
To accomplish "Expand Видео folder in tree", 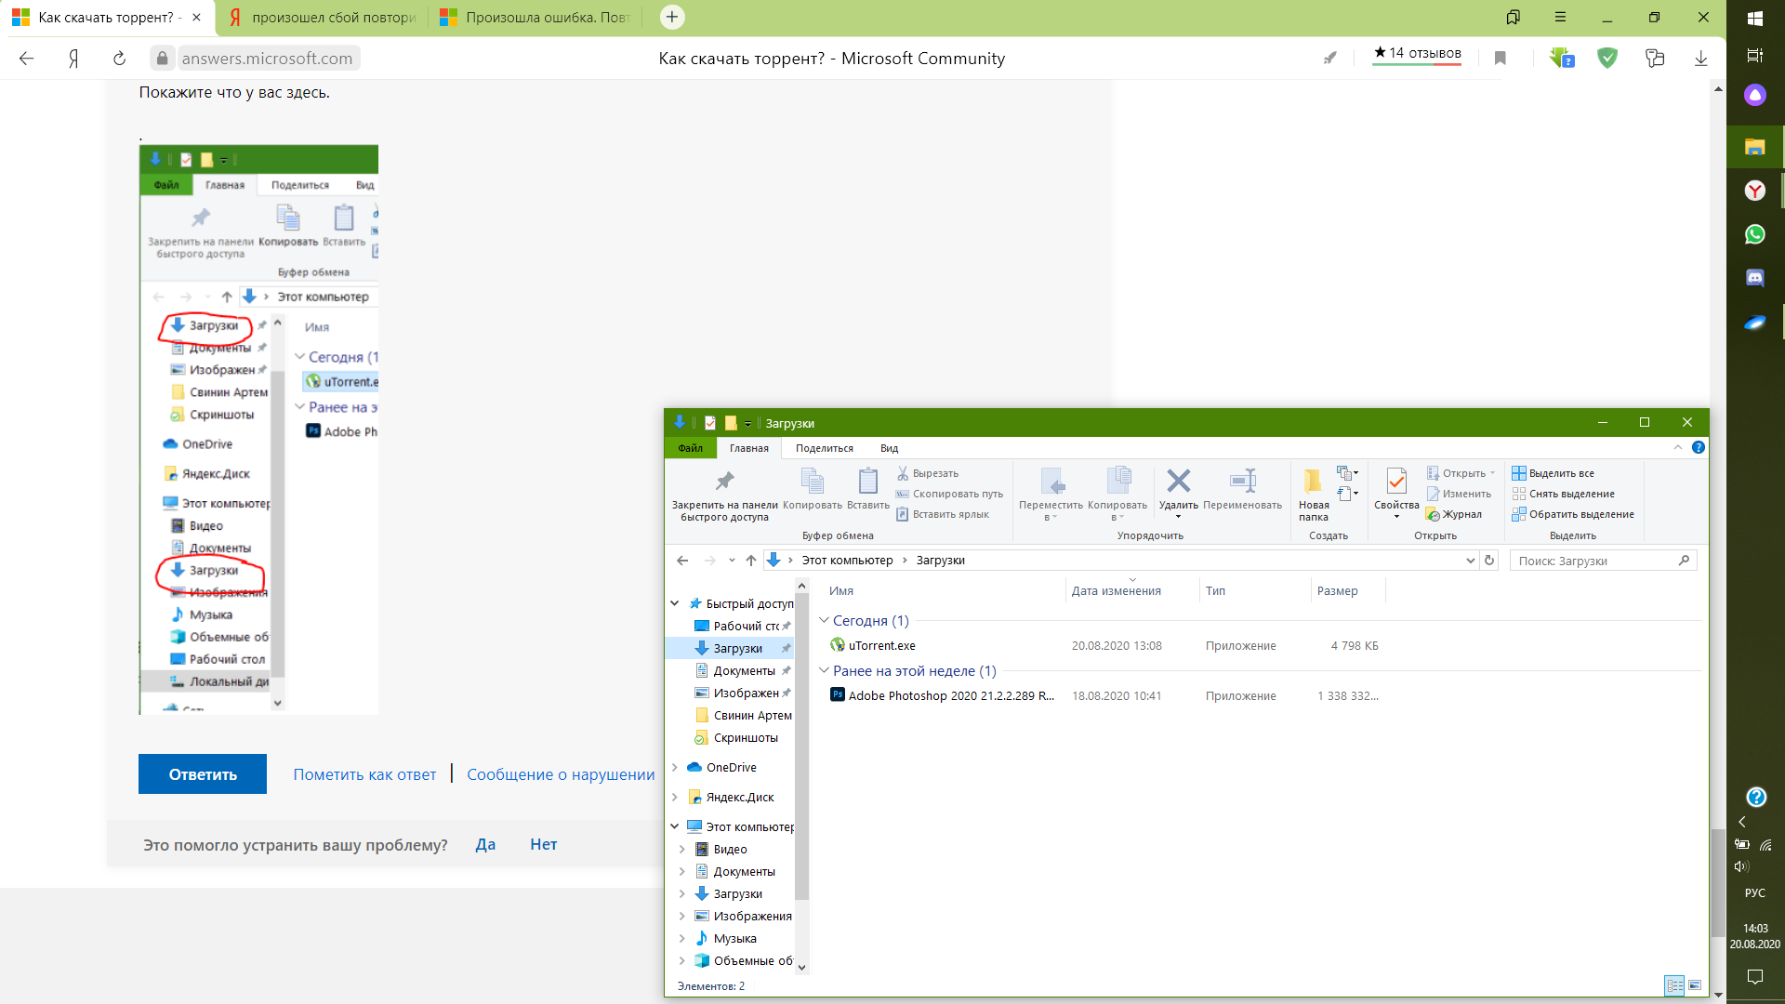I will pos(682,850).
